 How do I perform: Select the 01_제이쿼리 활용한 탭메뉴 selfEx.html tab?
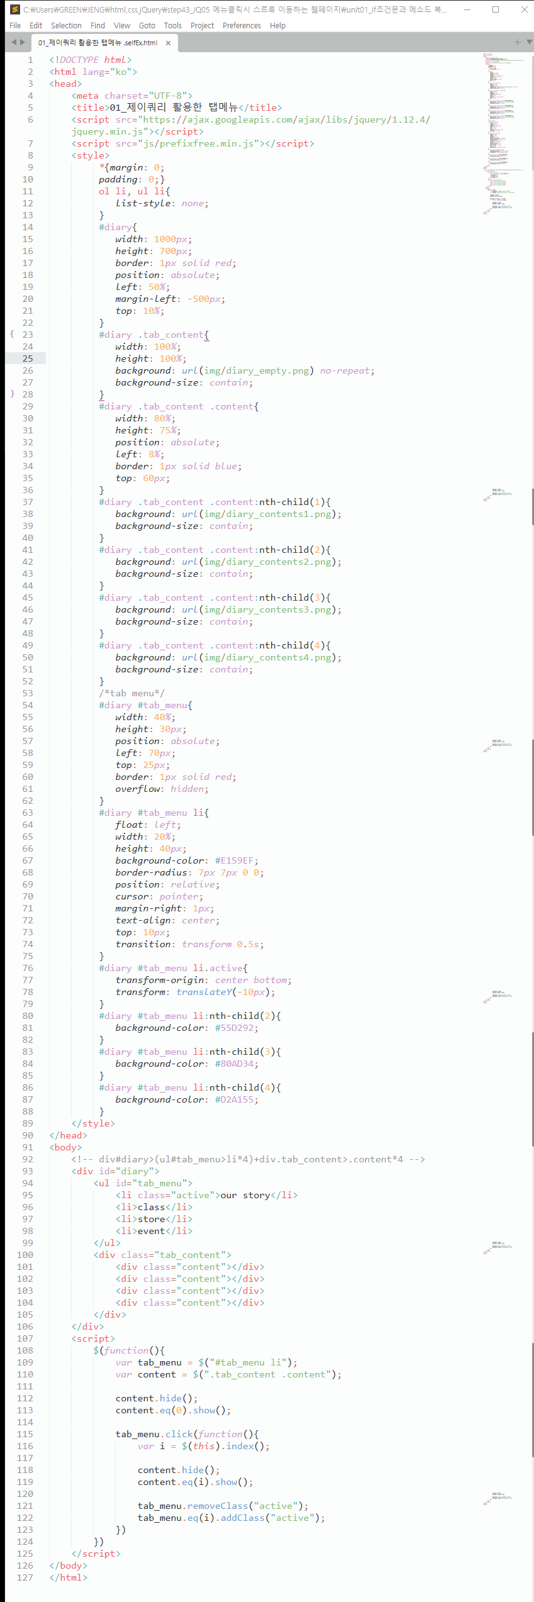click(x=97, y=43)
